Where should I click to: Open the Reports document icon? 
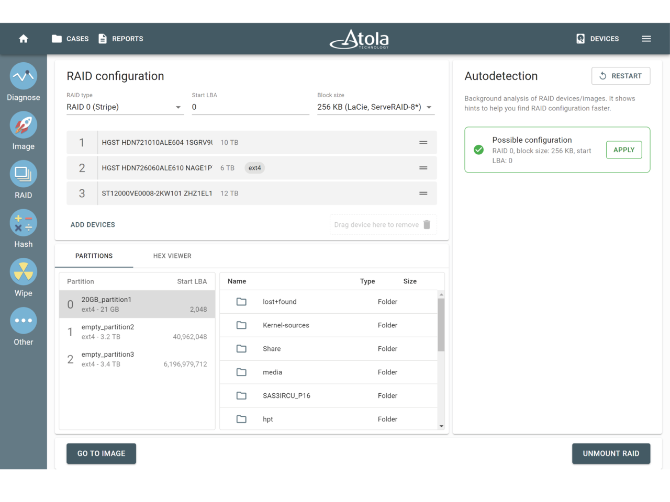click(x=103, y=39)
